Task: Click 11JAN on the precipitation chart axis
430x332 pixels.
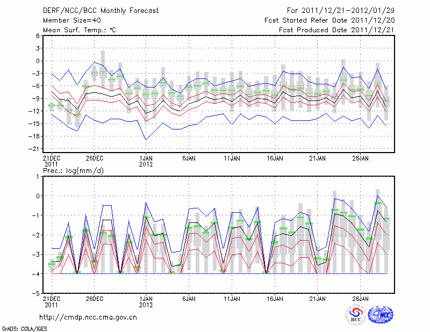Action: pos(232,298)
